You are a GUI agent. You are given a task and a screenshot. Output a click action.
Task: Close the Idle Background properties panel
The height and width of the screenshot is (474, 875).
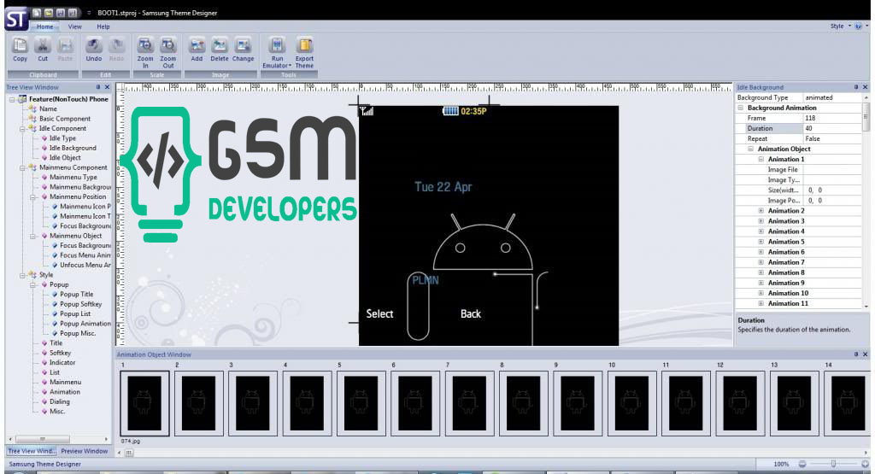pyautogui.click(x=866, y=88)
